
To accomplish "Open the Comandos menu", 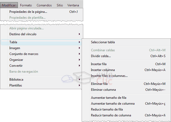I will click(x=44, y=5).
